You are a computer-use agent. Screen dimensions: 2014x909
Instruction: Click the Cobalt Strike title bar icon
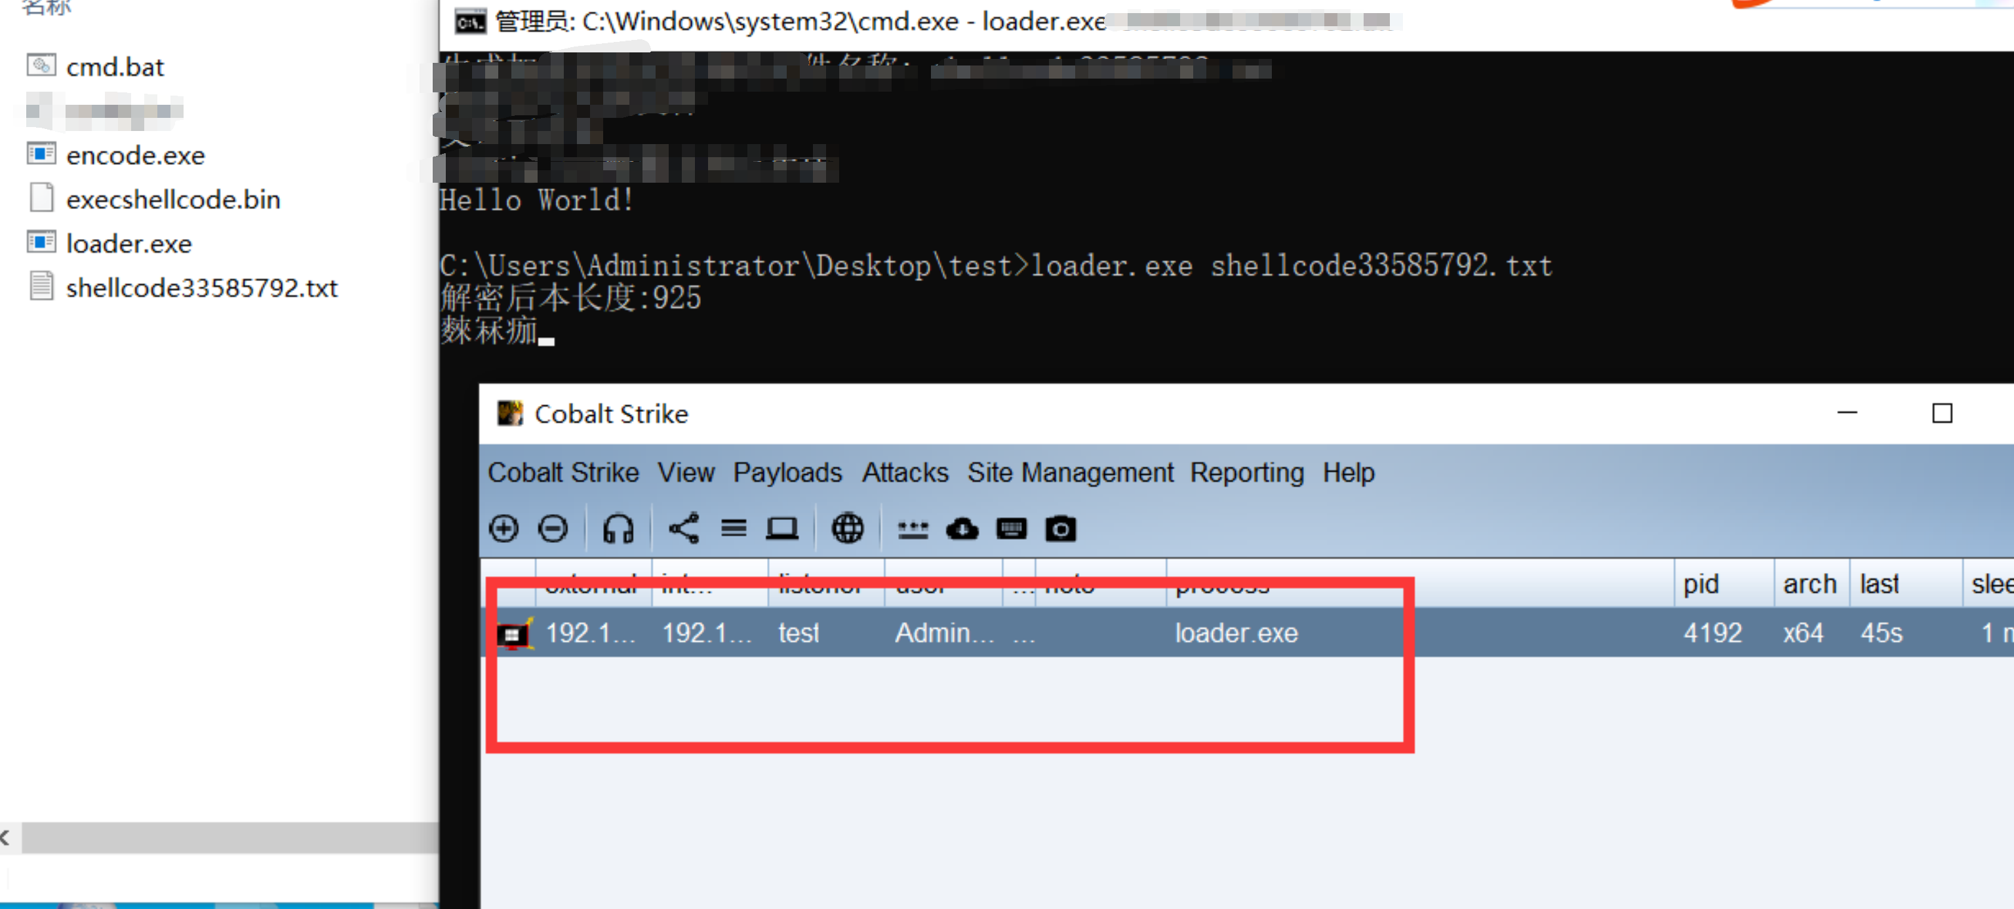coord(510,413)
